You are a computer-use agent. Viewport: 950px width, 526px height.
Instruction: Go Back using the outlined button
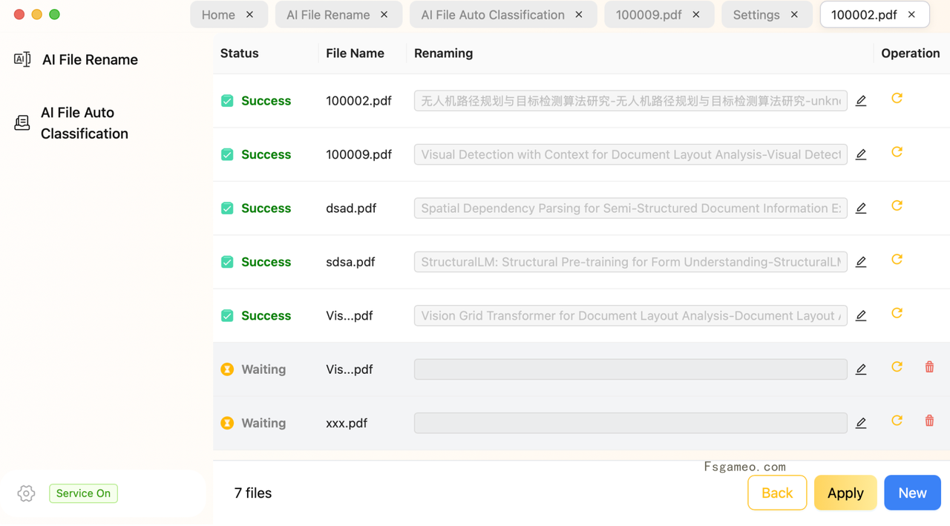point(777,493)
